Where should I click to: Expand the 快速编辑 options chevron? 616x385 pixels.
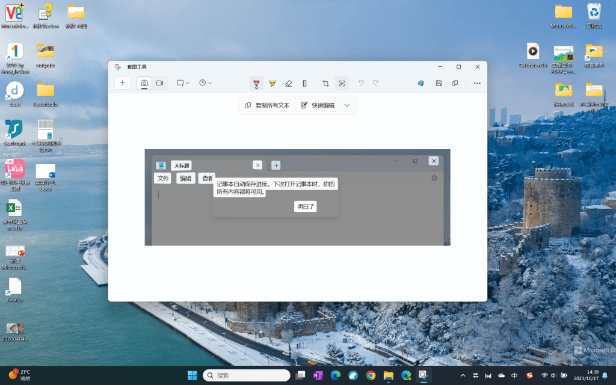[347, 105]
